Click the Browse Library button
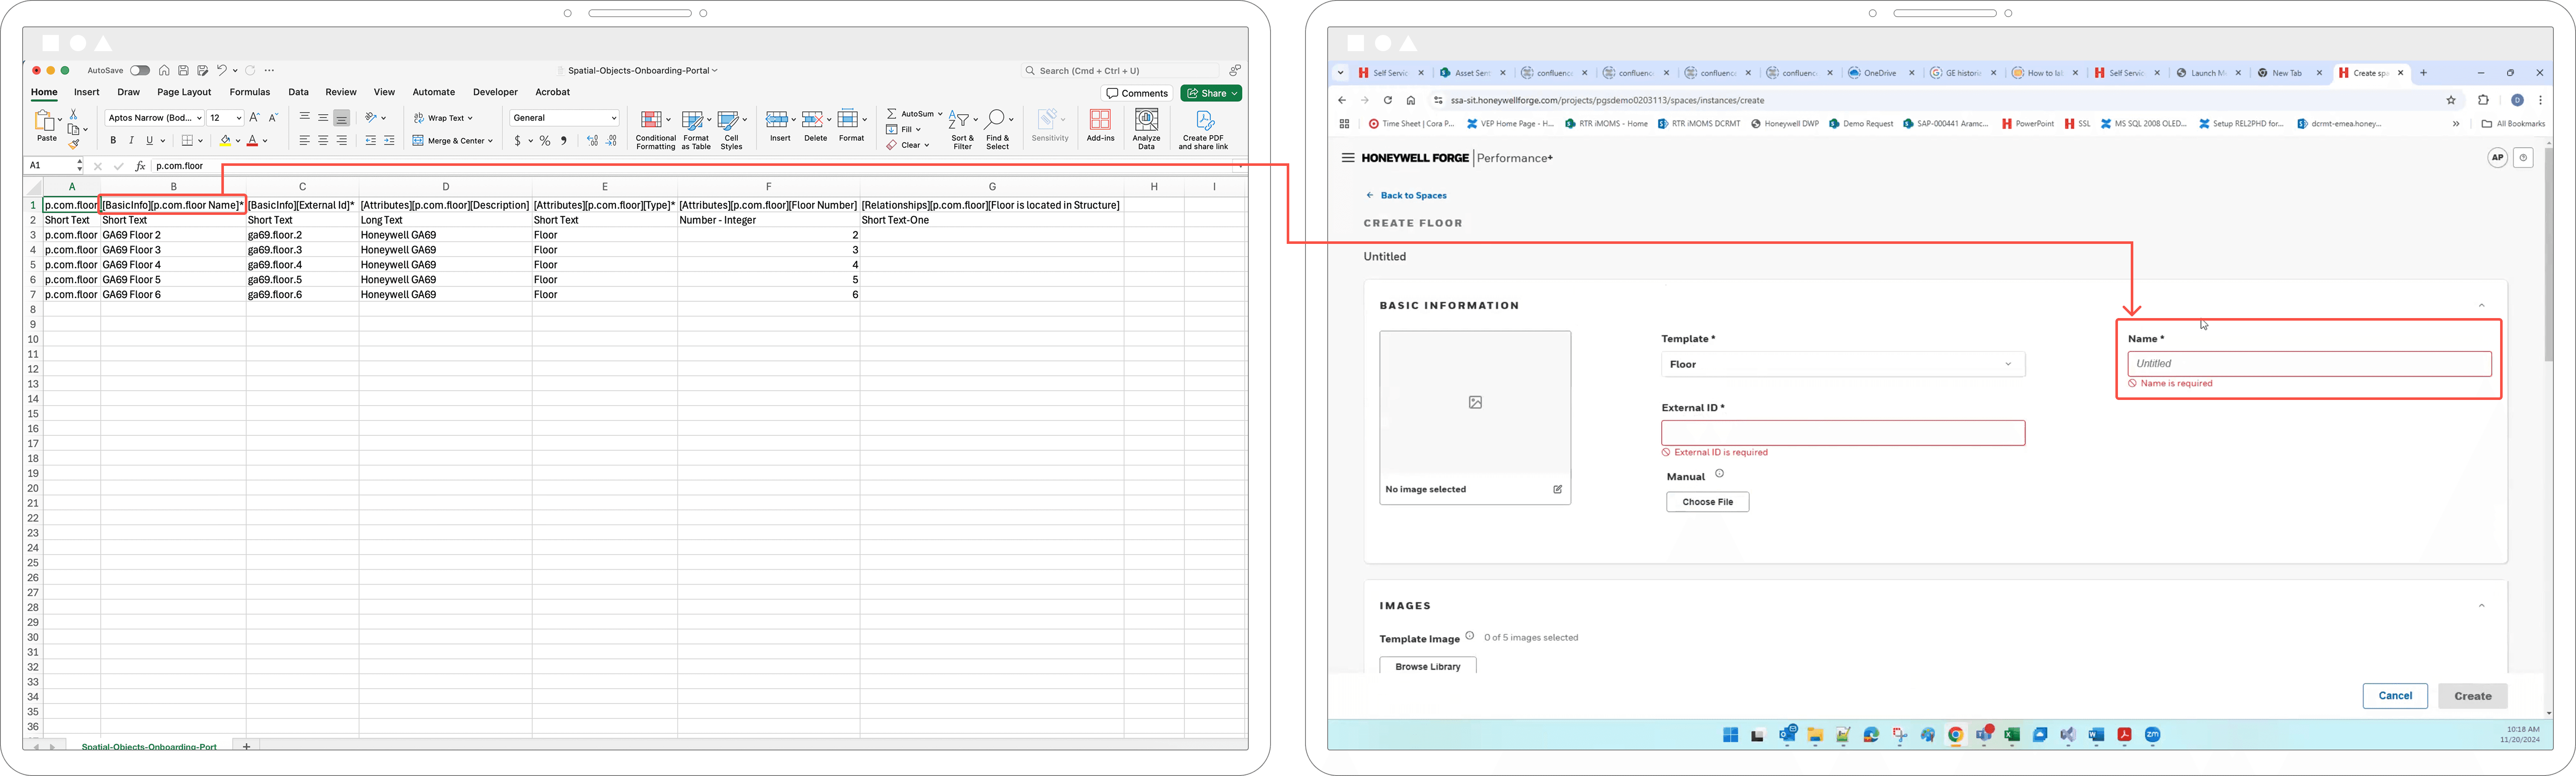This screenshot has height=776, width=2576. pos(1427,666)
